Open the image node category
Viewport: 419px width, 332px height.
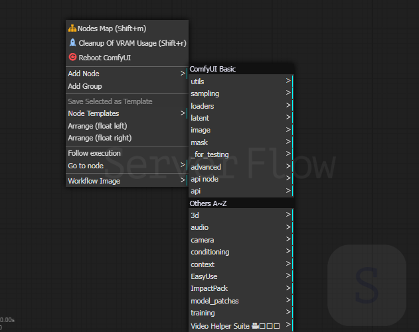(x=241, y=130)
